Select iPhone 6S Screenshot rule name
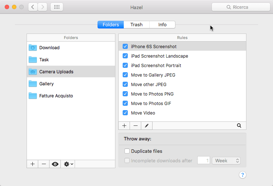 [x=154, y=47]
